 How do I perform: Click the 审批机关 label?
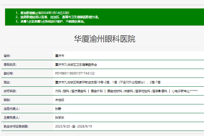click(x=10, y=65)
